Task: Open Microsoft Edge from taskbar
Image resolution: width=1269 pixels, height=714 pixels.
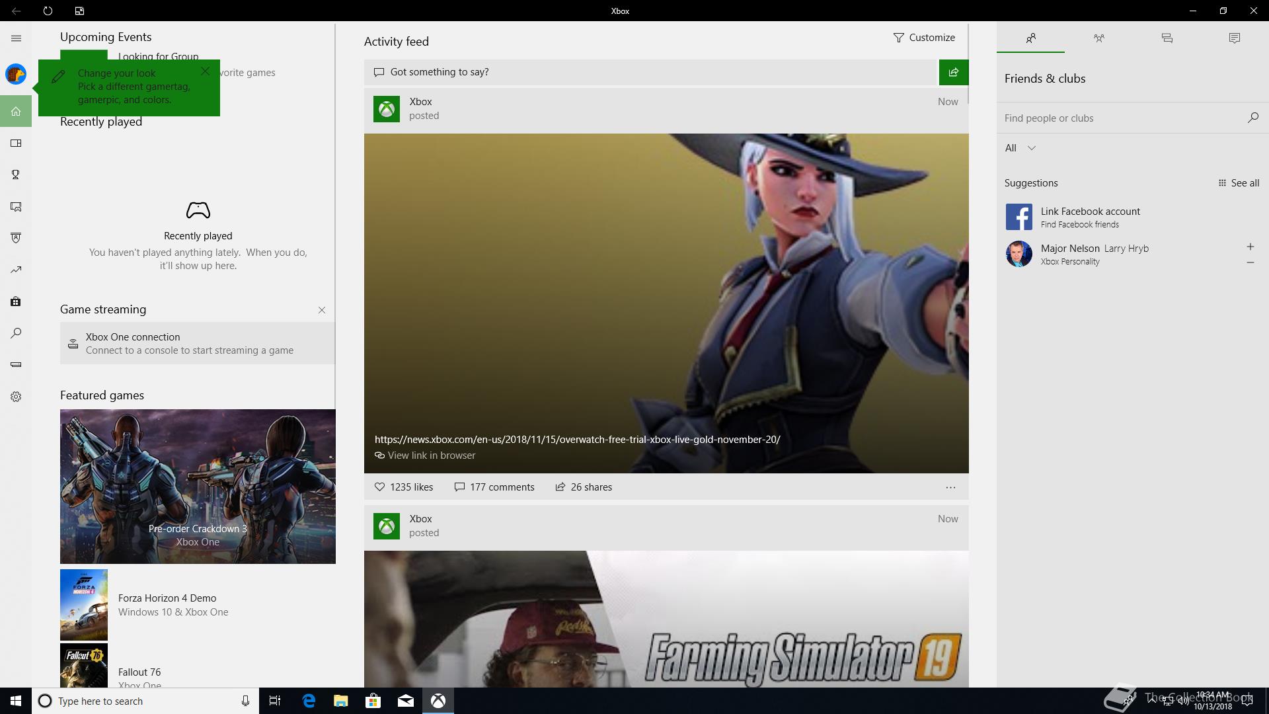Action: (x=309, y=701)
